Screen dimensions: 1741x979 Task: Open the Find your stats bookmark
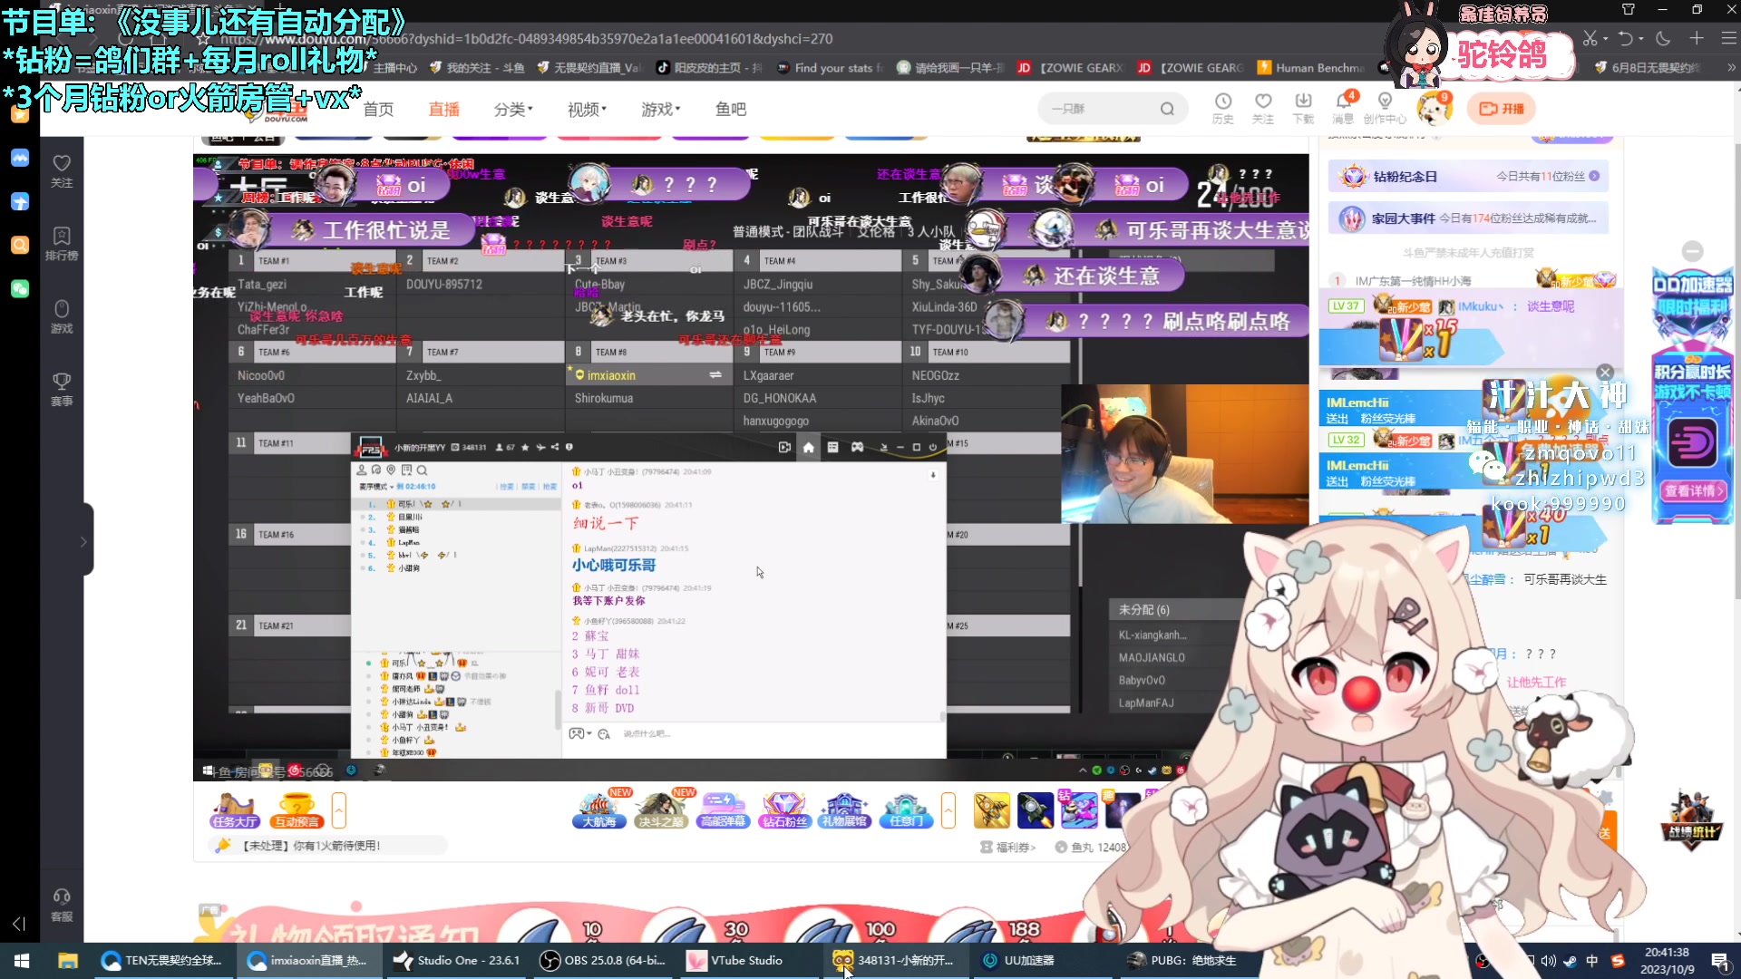[830, 68]
